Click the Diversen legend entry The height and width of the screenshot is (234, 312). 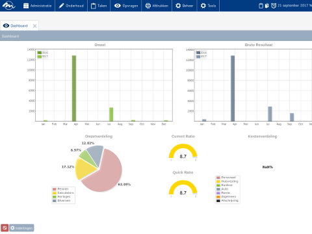pos(62,201)
